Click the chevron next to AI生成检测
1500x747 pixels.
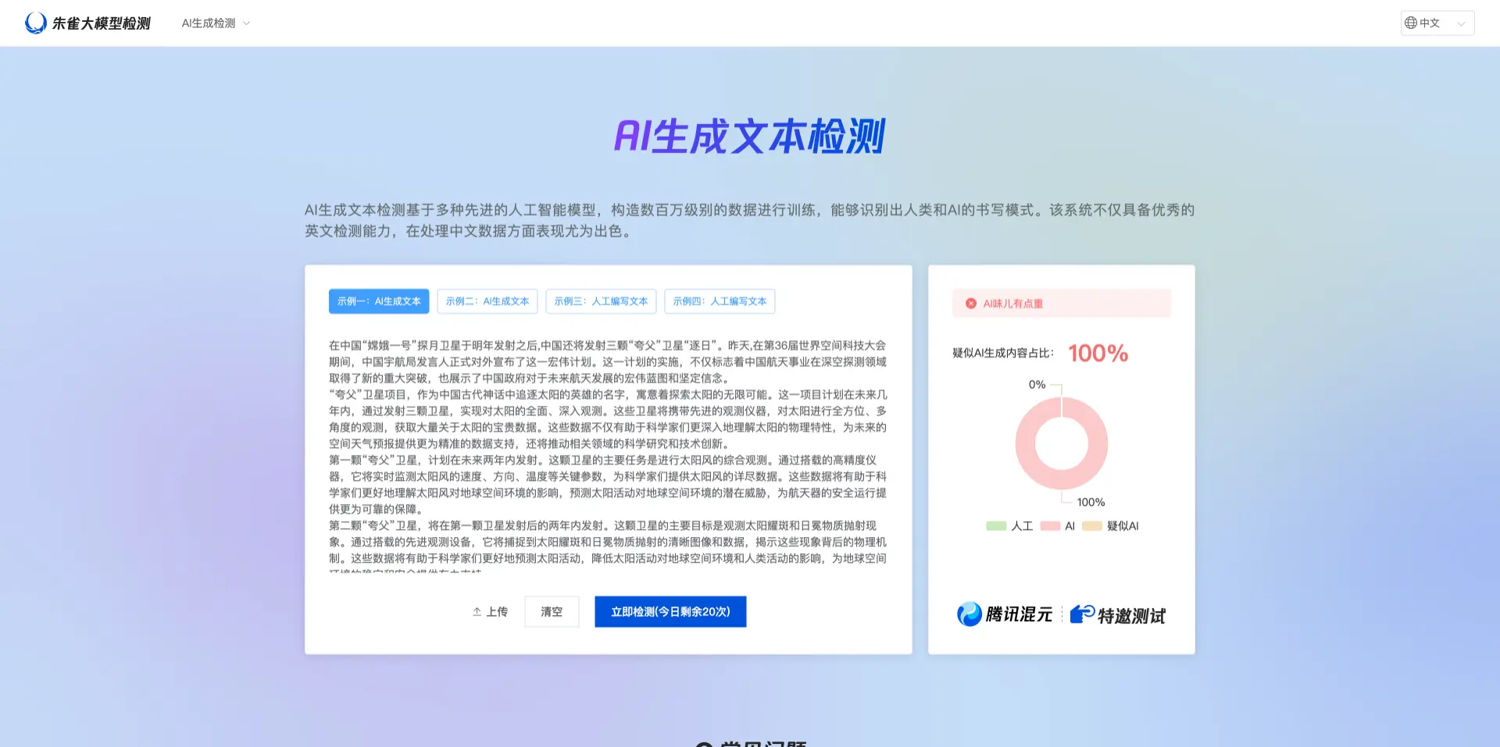tap(247, 23)
